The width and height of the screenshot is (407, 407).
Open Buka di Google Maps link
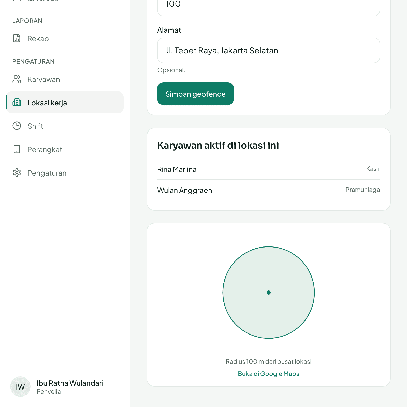[269, 374]
